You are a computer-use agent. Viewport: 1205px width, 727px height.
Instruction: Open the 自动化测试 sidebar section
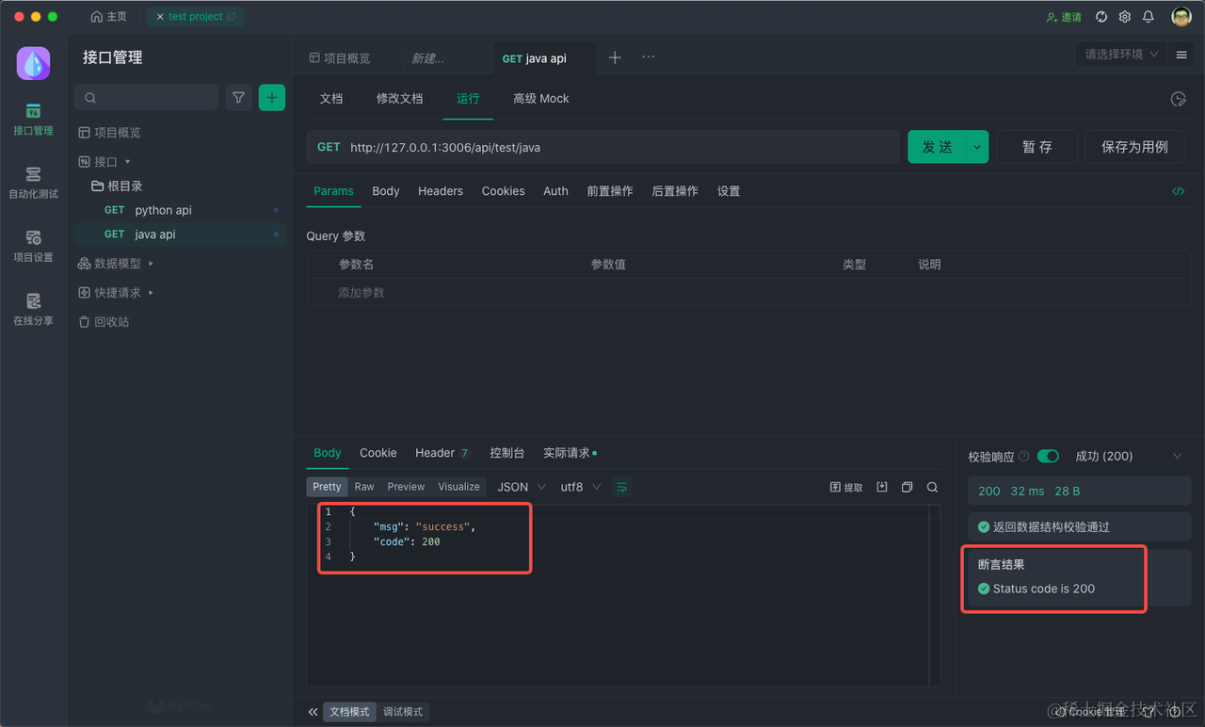(x=33, y=184)
